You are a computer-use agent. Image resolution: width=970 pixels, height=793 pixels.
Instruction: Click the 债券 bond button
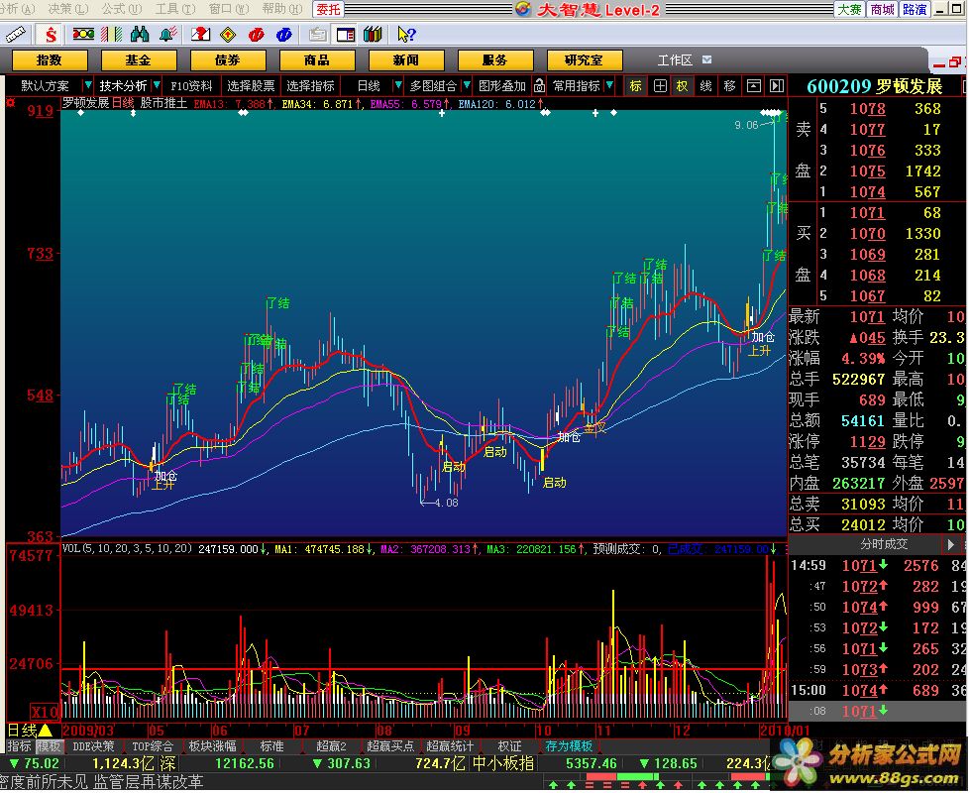tap(228, 60)
